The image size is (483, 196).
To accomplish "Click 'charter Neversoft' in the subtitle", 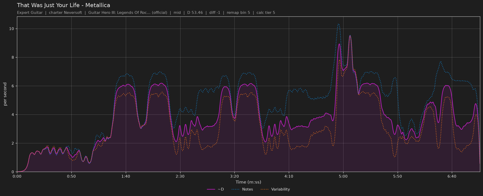I will pyautogui.click(x=65, y=13).
